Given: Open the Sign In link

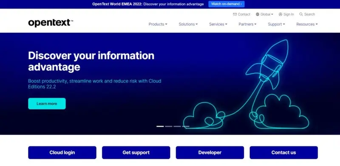Looking at the screenshot, I should [x=286, y=14].
